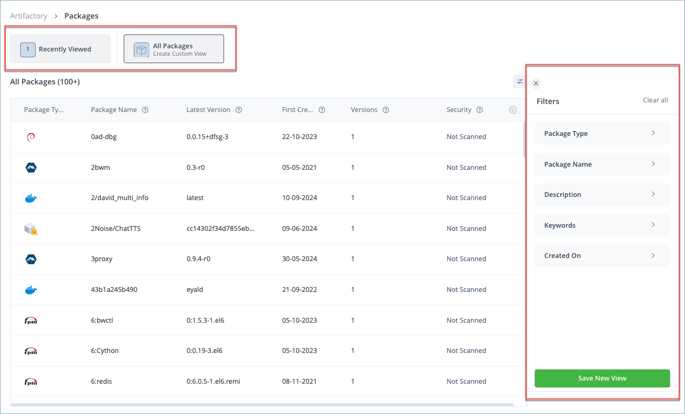Click the RPM icon beside 6:bwctl

[x=31, y=320]
